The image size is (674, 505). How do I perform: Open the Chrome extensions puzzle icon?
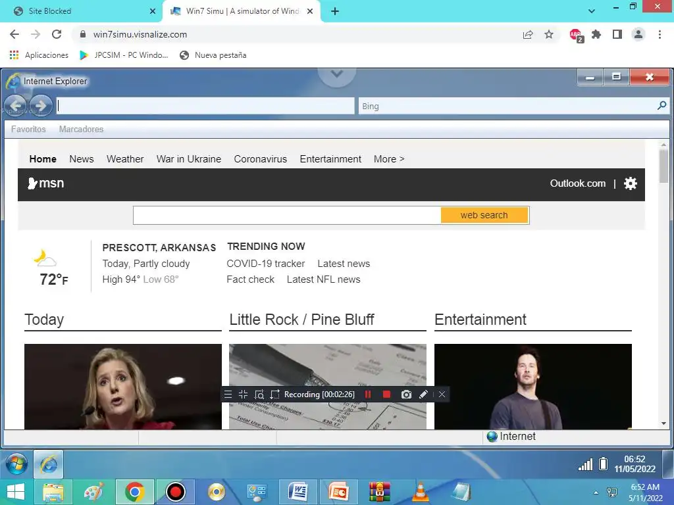pyautogui.click(x=596, y=34)
